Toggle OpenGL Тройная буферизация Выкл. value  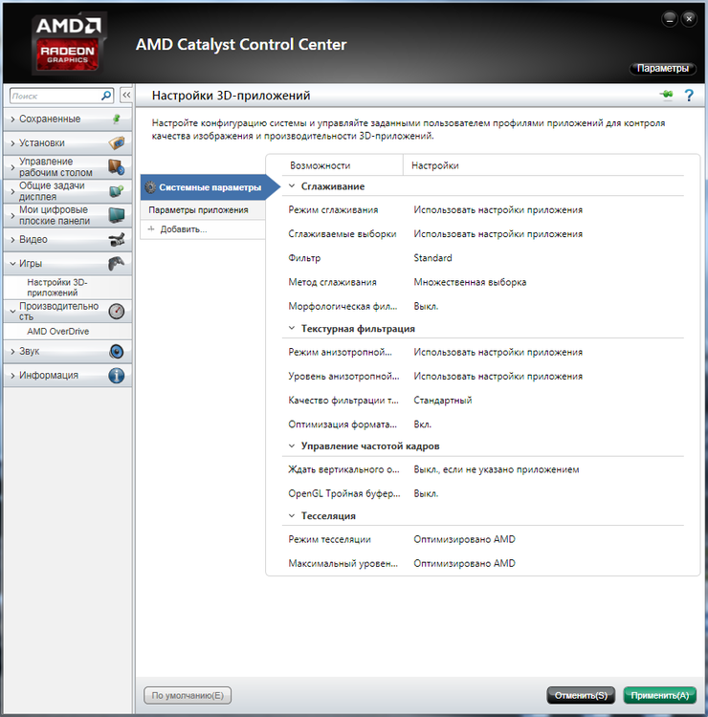426,494
